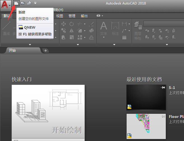Click the Thaw All Layers sun icon
This screenshot has height=141, width=184.
[160, 37]
